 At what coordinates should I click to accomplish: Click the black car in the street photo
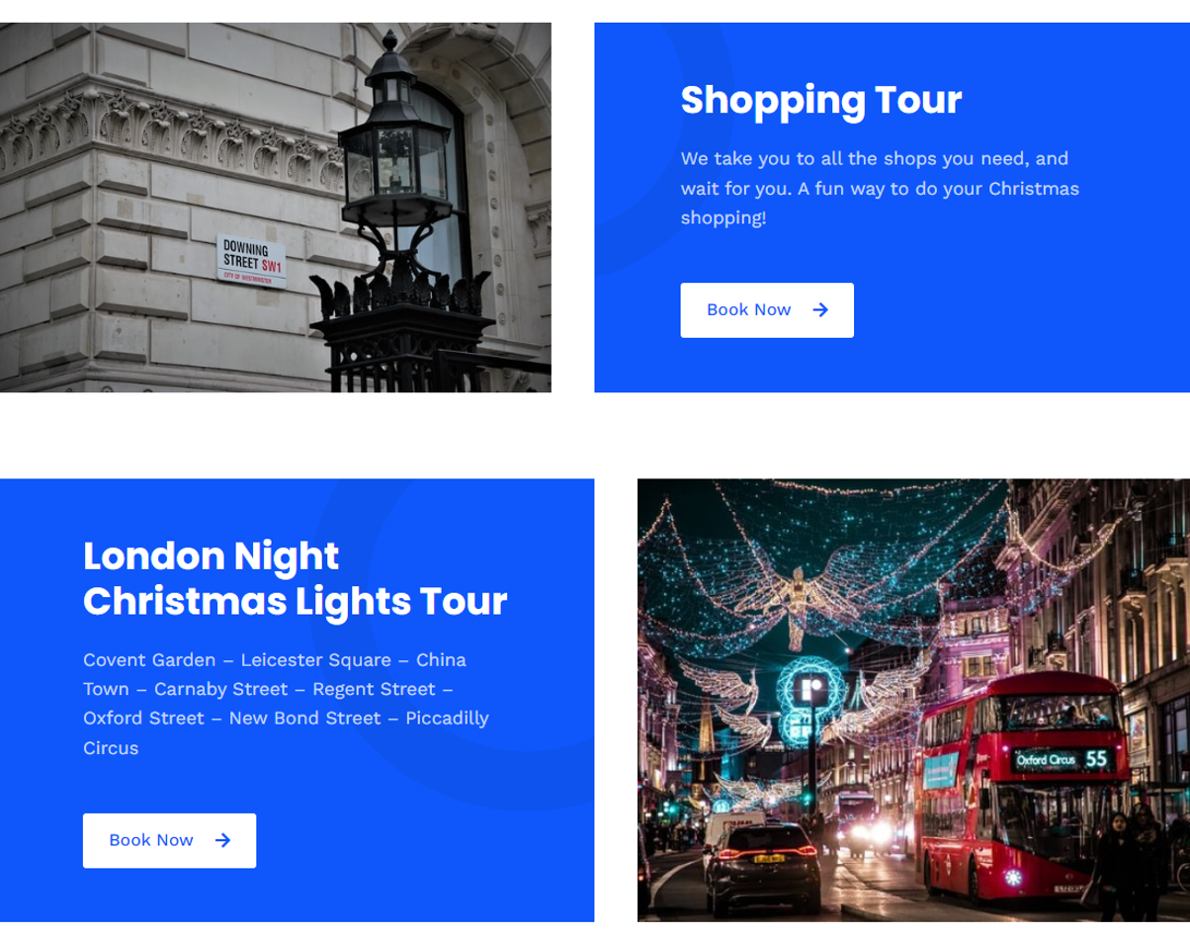tap(761, 868)
